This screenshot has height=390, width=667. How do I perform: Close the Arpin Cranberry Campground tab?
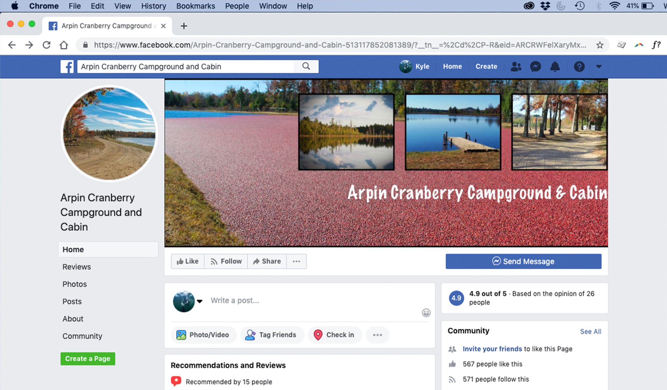(x=163, y=26)
